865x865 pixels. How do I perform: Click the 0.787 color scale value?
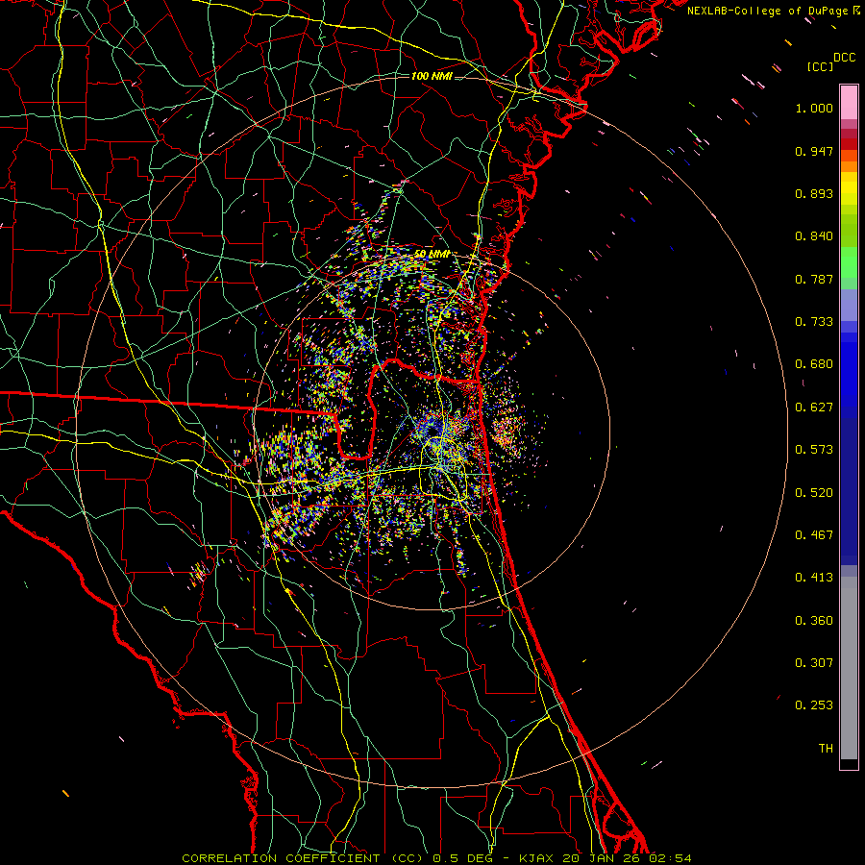814,279
